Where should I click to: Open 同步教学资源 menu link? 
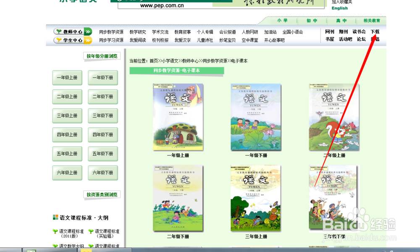tap(111, 32)
